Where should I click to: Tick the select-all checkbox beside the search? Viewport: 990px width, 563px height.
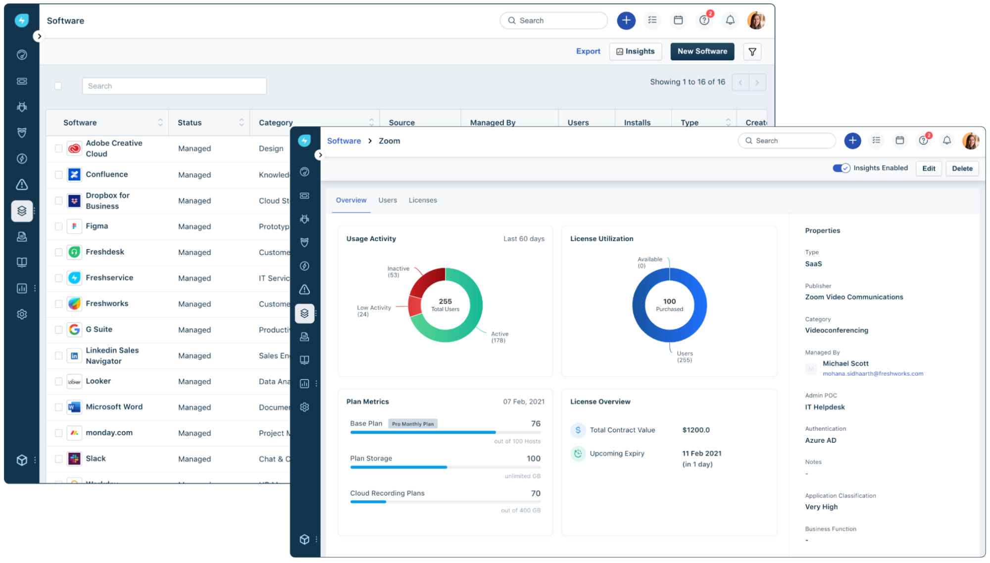click(58, 86)
